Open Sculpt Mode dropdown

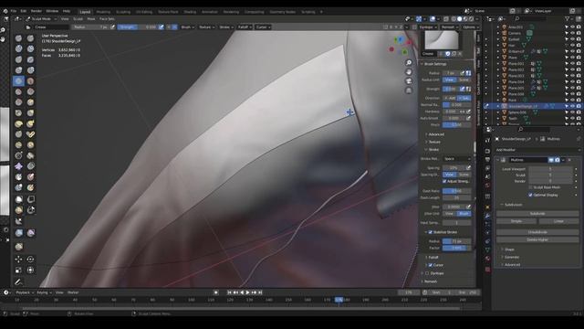click(41, 18)
